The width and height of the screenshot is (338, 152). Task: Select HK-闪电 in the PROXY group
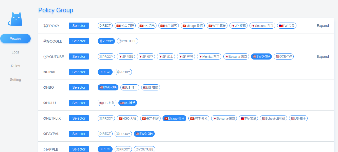[x=147, y=26]
